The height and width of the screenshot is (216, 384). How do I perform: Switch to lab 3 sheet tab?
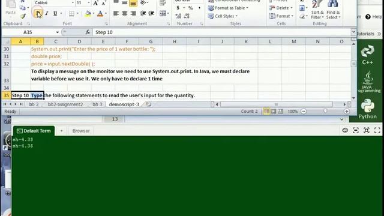click(97, 104)
